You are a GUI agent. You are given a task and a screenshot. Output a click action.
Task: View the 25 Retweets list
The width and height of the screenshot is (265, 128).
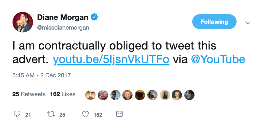[29, 94]
